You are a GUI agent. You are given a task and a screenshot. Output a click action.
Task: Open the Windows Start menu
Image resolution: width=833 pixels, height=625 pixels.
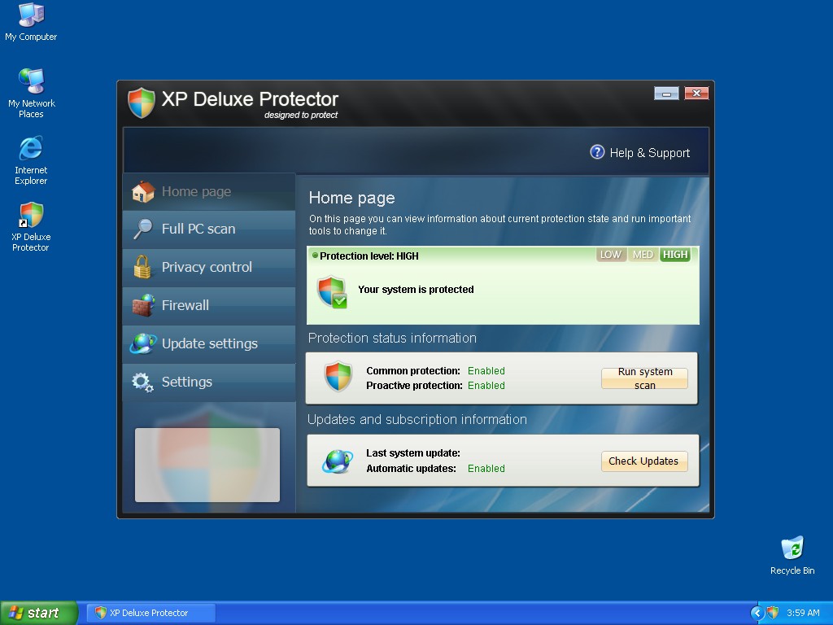pos(39,613)
